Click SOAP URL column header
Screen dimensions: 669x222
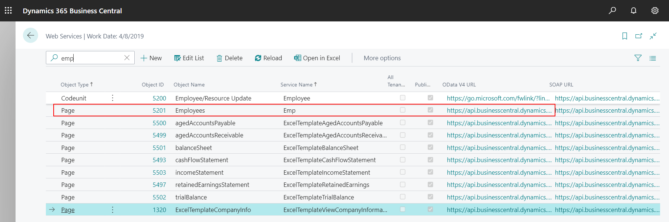[561, 85]
